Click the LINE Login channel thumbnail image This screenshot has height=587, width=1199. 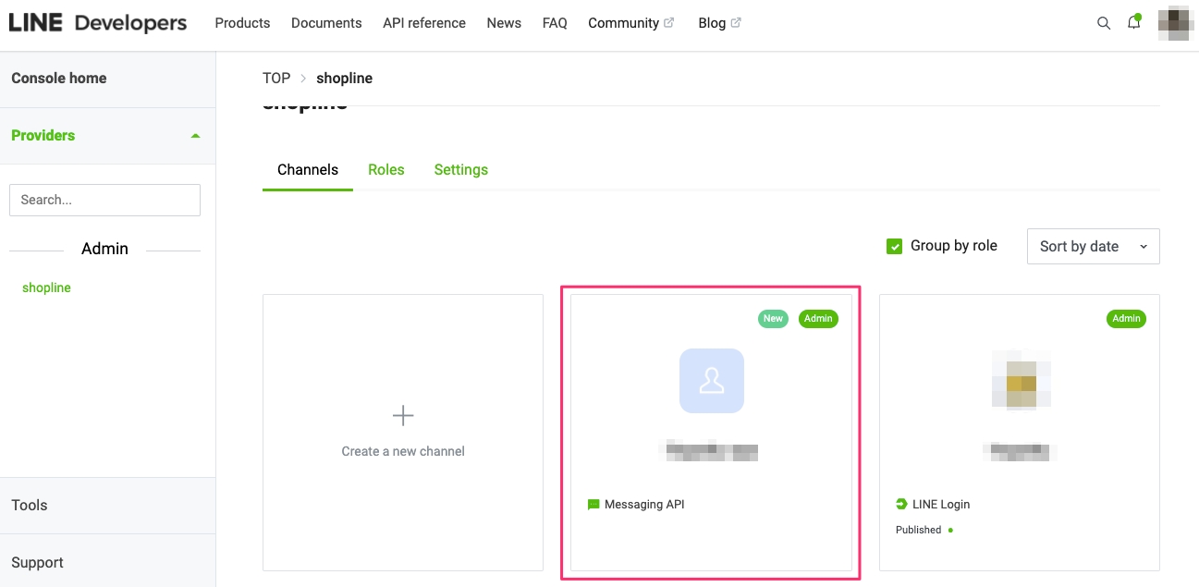pos(1022,379)
